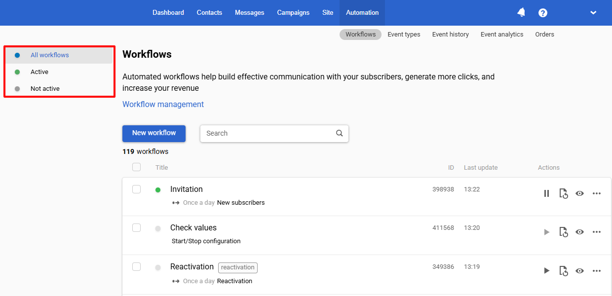Viewport: 612px width, 296px height.
Task: Open the Workflow management link
Action: (x=163, y=105)
